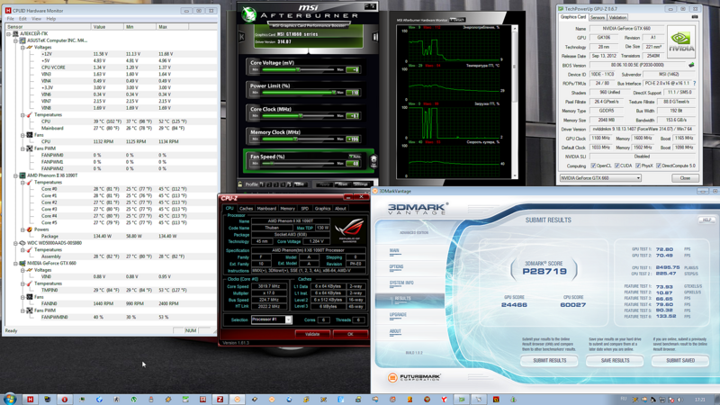The height and width of the screenshot is (405, 720).
Task: Click SUBMIT SAVED in 3DMark Vantage
Action: pyautogui.click(x=680, y=361)
